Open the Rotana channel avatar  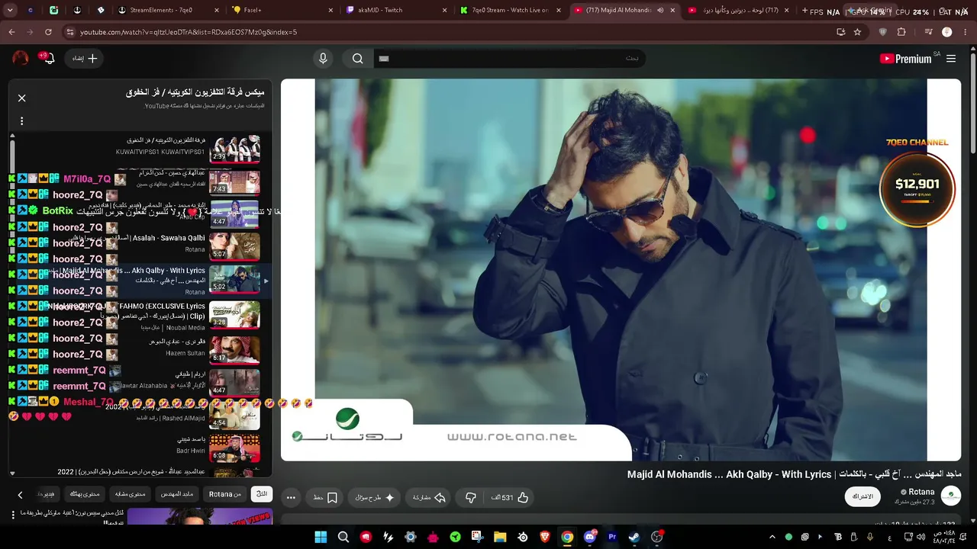click(951, 496)
